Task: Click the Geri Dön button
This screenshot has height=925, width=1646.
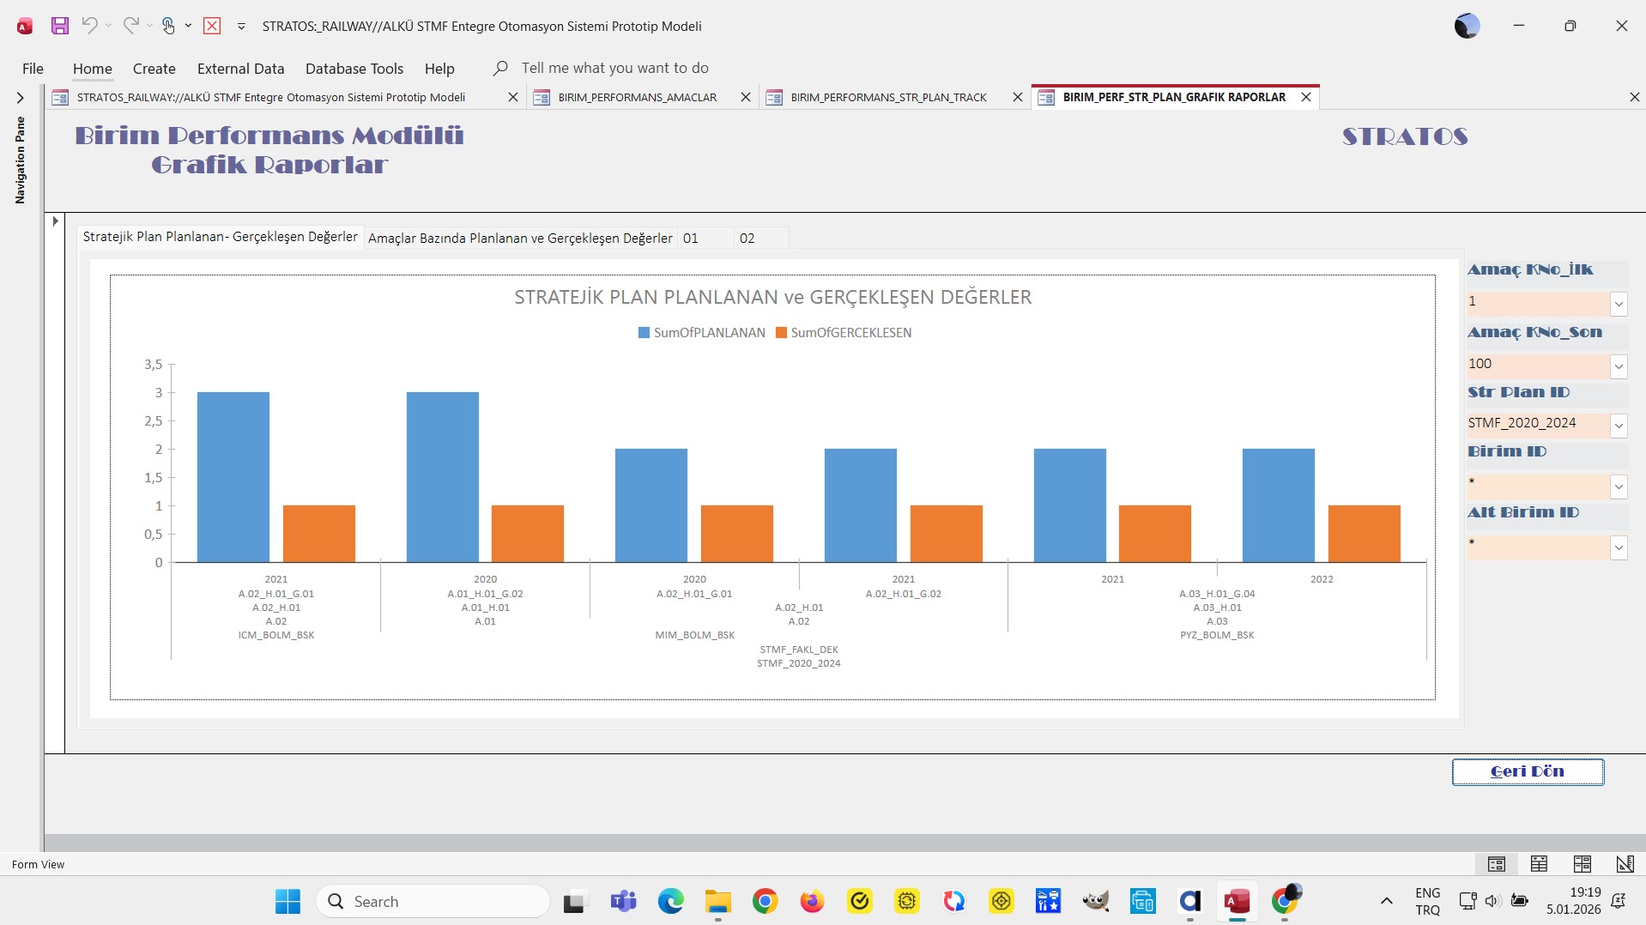Action: point(1527,771)
